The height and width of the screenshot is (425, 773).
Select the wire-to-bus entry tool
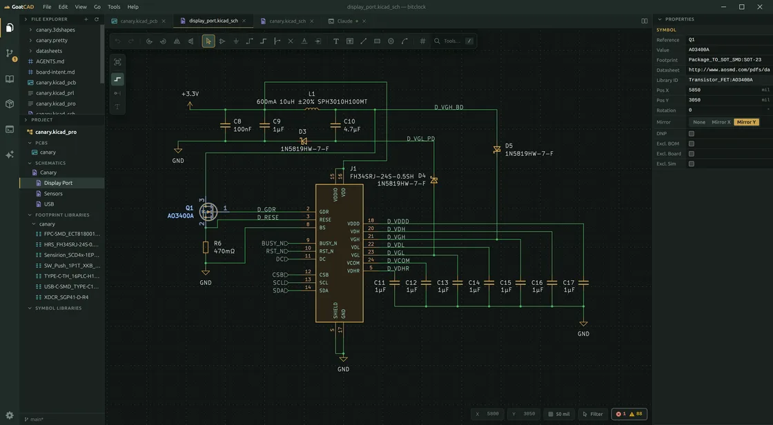click(x=277, y=41)
